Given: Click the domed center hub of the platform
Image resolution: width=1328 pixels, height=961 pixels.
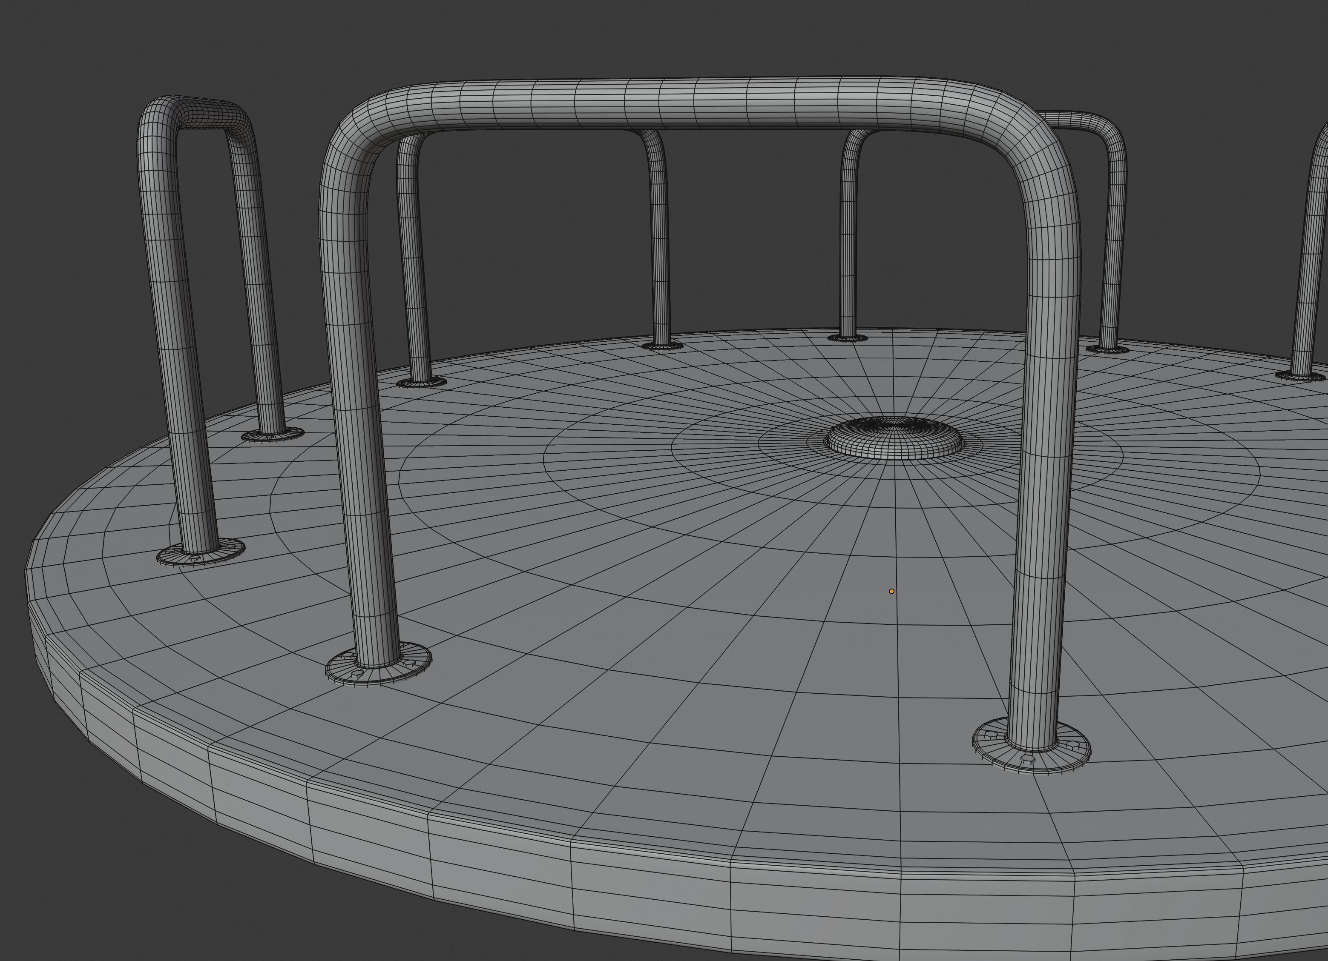Looking at the screenshot, I should (x=894, y=438).
